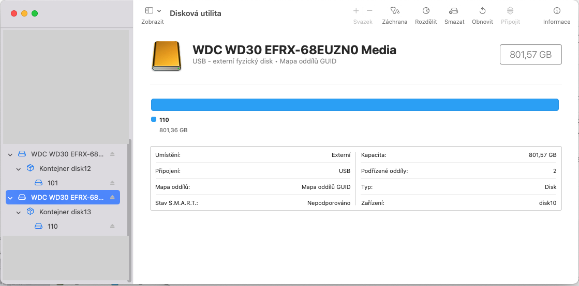Eject volume 101
Screen dimensions: 579x286
(112, 183)
